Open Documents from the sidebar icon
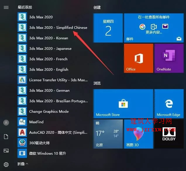 (x=6, y=137)
